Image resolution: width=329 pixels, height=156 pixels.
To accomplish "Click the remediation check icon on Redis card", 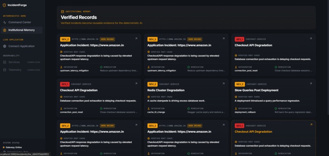I will [189, 109].
